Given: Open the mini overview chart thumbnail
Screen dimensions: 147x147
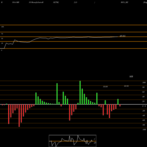Looking at the screenshot, I should click(x=73, y=141).
